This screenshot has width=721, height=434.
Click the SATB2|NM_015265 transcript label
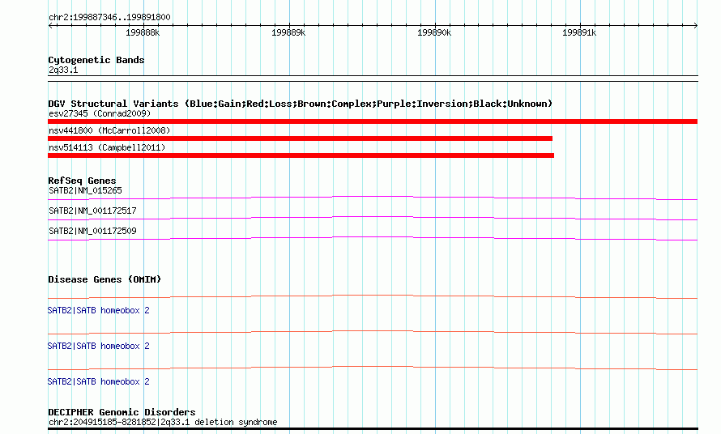[x=86, y=190]
